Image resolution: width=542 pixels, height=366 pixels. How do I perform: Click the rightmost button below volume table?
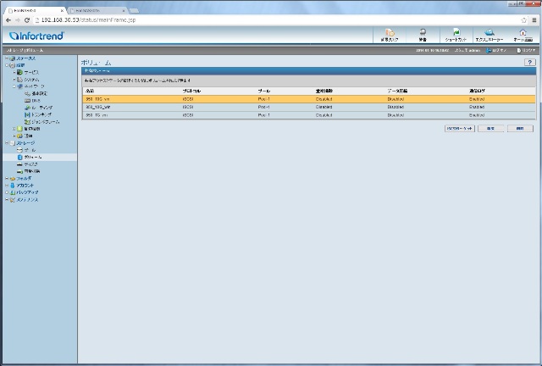(x=520, y=128)
